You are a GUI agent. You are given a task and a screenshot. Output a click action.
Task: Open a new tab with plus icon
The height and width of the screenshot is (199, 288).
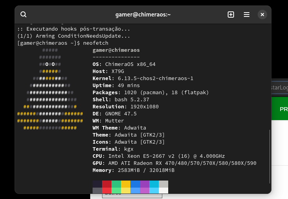pyautogui.click(x=231, y=15)
